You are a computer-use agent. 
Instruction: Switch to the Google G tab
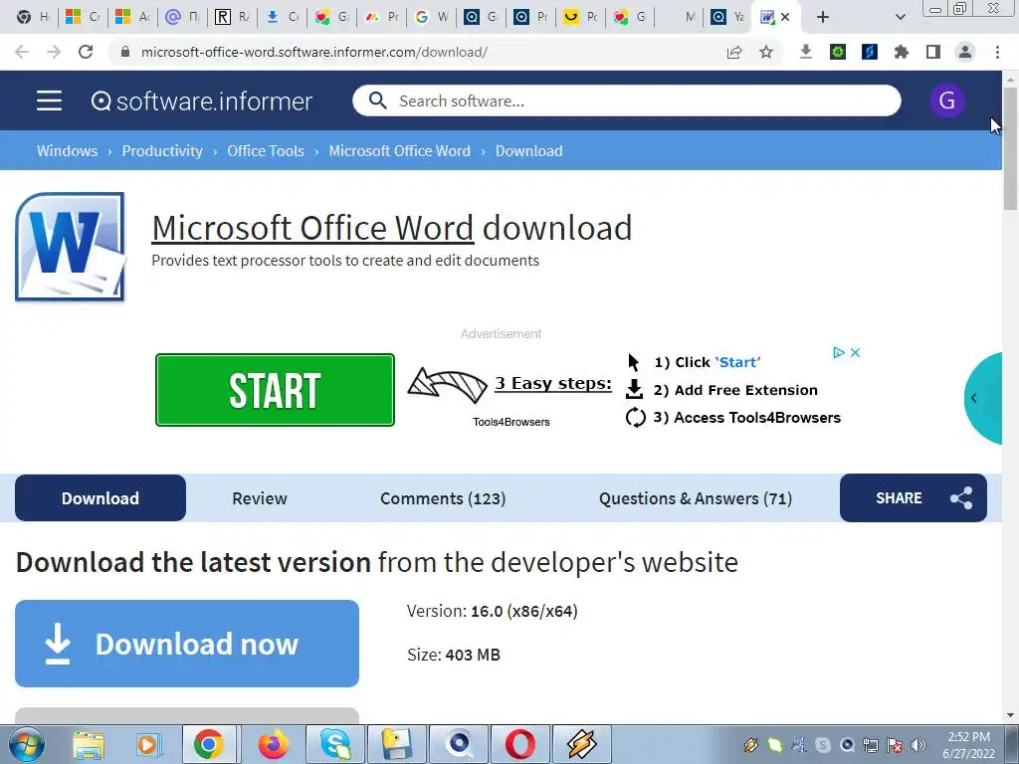click(431, 17)
